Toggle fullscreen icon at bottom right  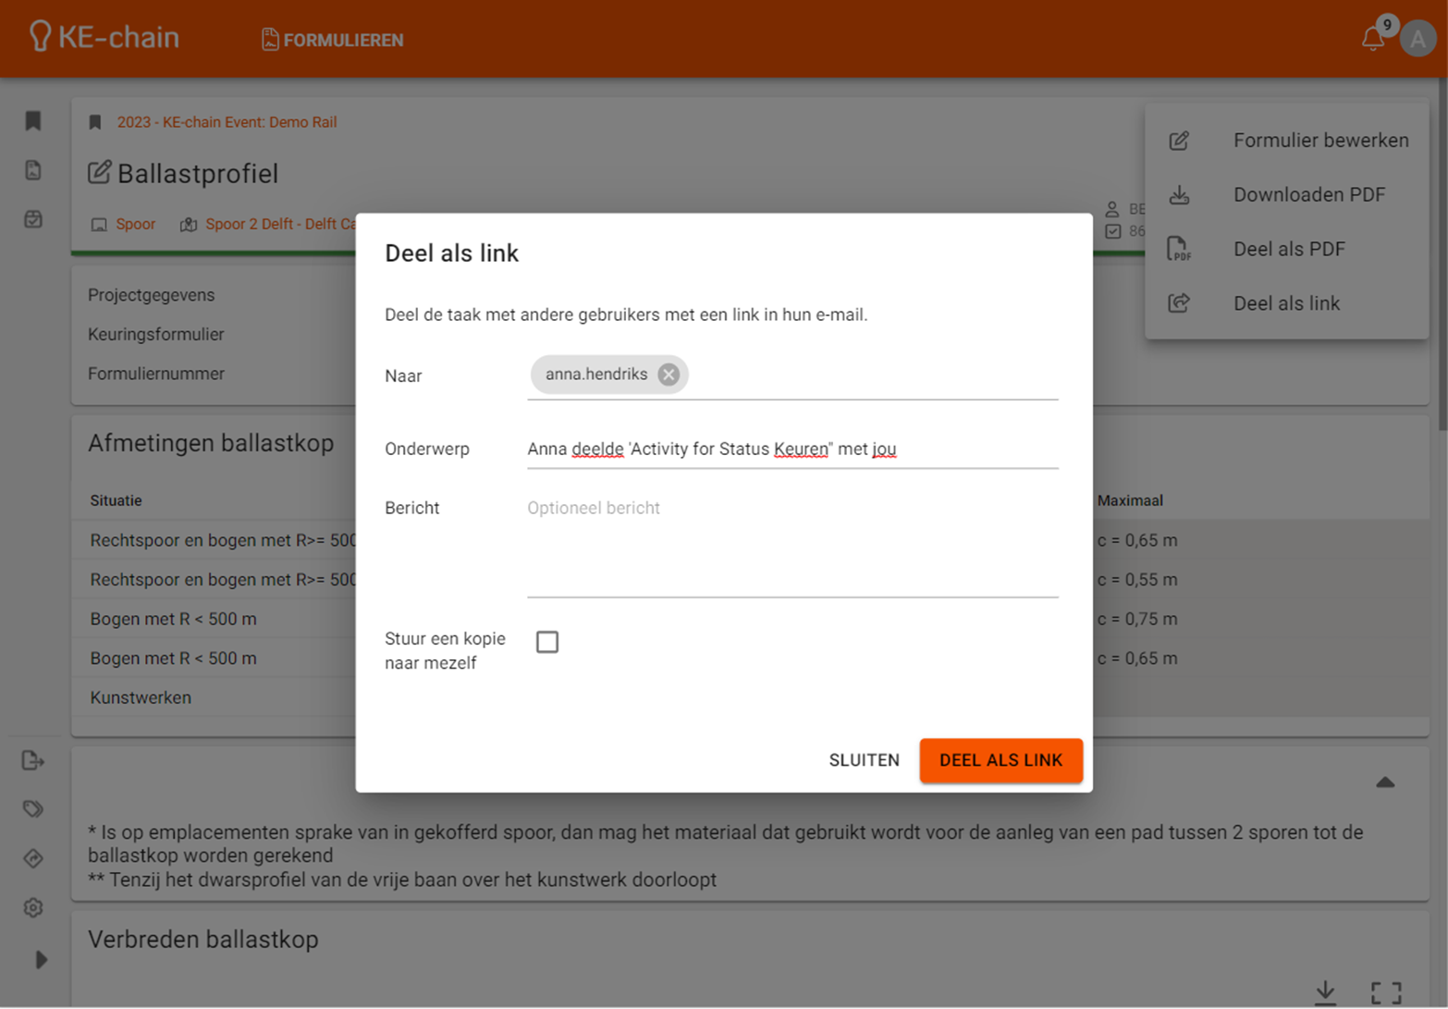tap(1385, 992)
